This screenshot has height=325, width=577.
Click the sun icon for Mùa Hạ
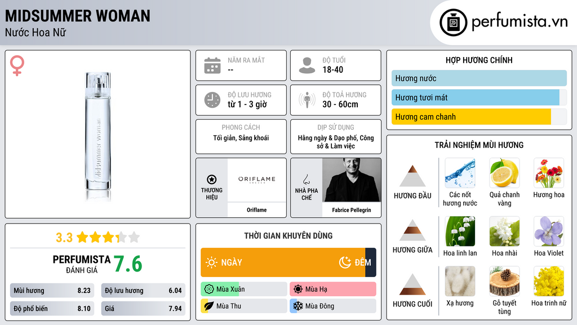click(298, 289)
